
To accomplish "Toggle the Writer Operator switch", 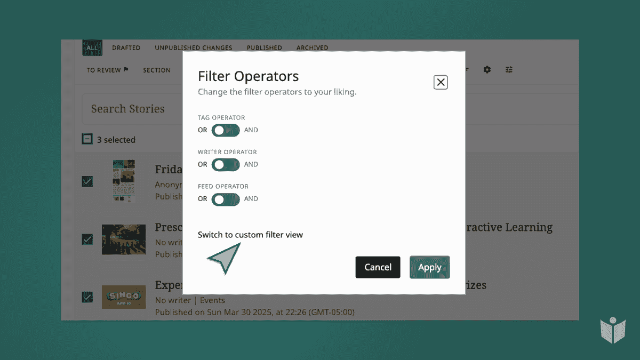I will [225, 164].
